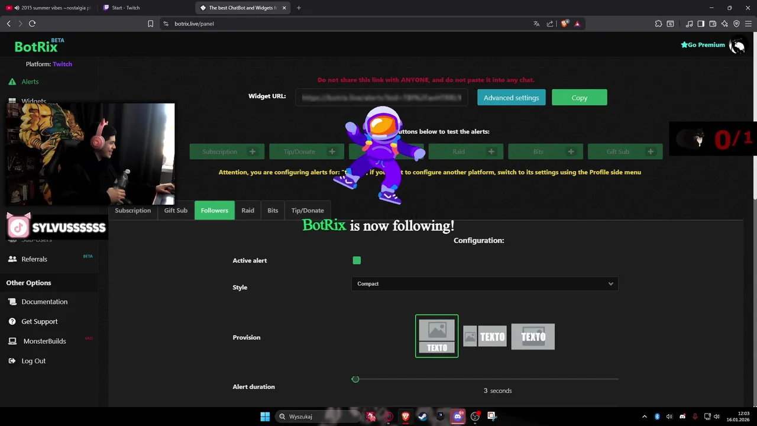The width and height of the screenshot is (757, 426).
Task: Open the MonsterBuilds laptop icon
Action: (12, 341)
